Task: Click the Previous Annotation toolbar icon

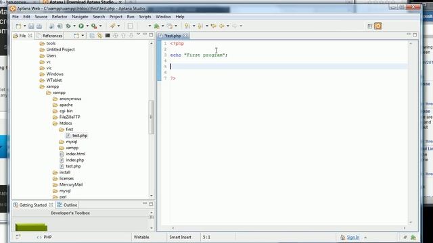Action: point(200,26)
